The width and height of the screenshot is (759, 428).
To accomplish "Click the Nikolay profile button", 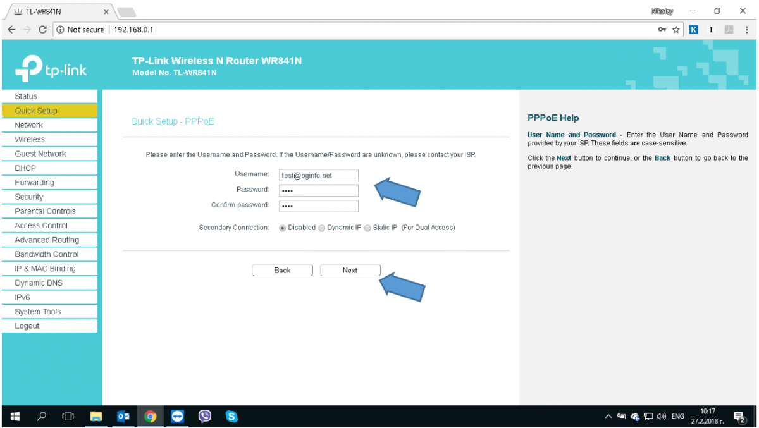I will click(662, 11).
